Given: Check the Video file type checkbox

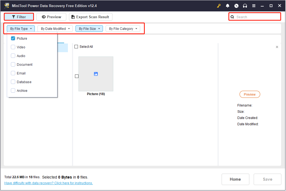Looking at the screenshot, I should [x=13, y=47].
